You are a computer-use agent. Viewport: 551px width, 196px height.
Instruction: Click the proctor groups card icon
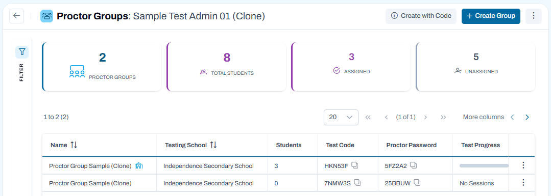pos(77,72)
